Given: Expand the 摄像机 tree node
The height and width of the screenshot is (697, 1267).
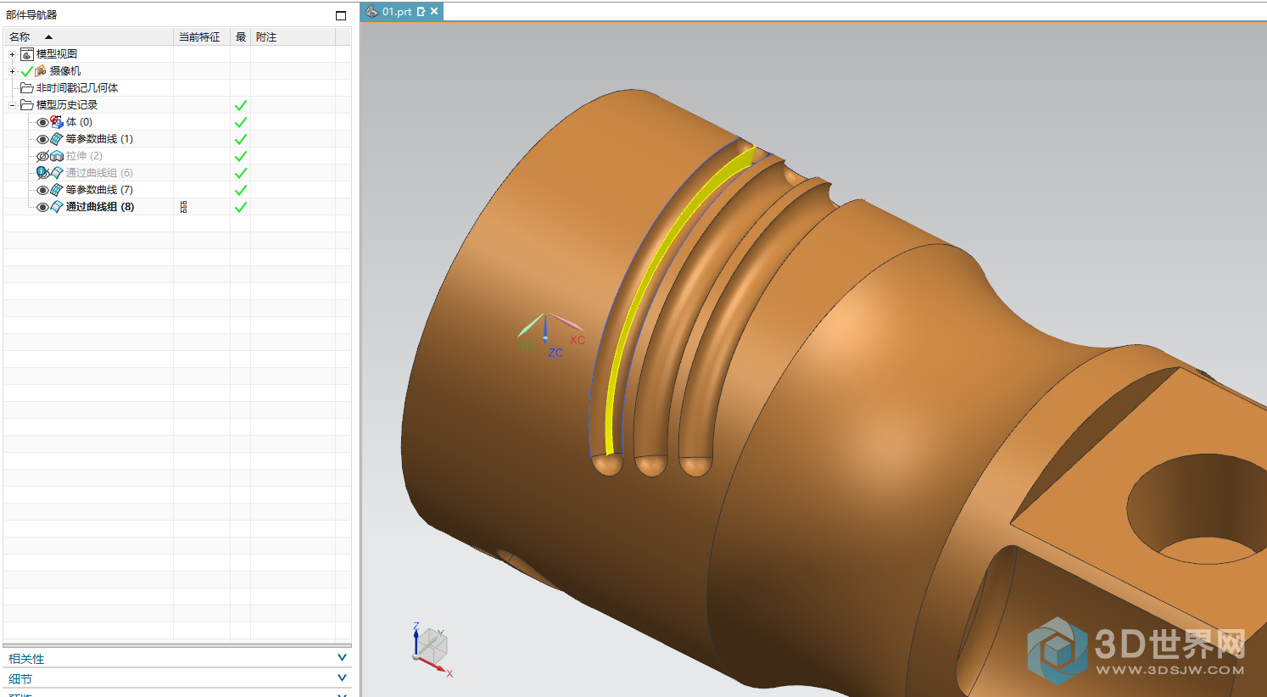Looking at the screenshot, I should click(13, 71).
